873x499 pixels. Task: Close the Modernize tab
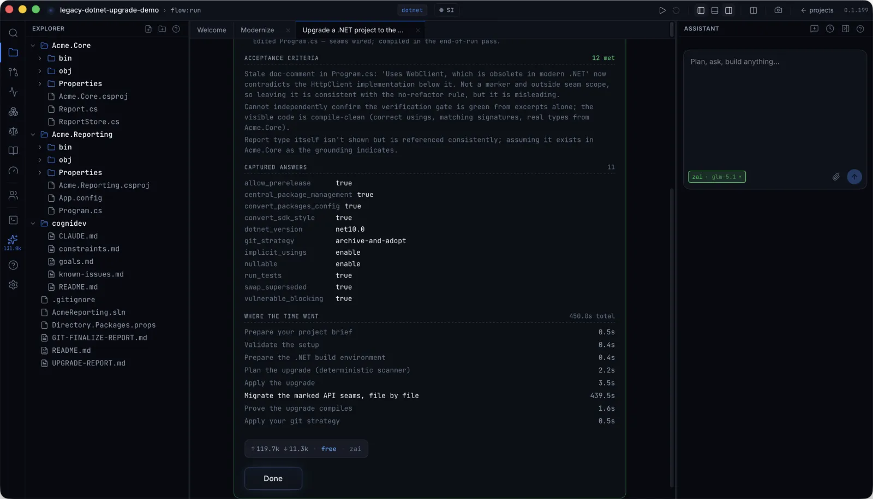pos(288,31)
